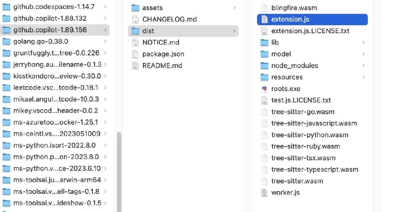395x212 pixels.
Task: Expand the lib folder chevron
Action: (363, 42)
